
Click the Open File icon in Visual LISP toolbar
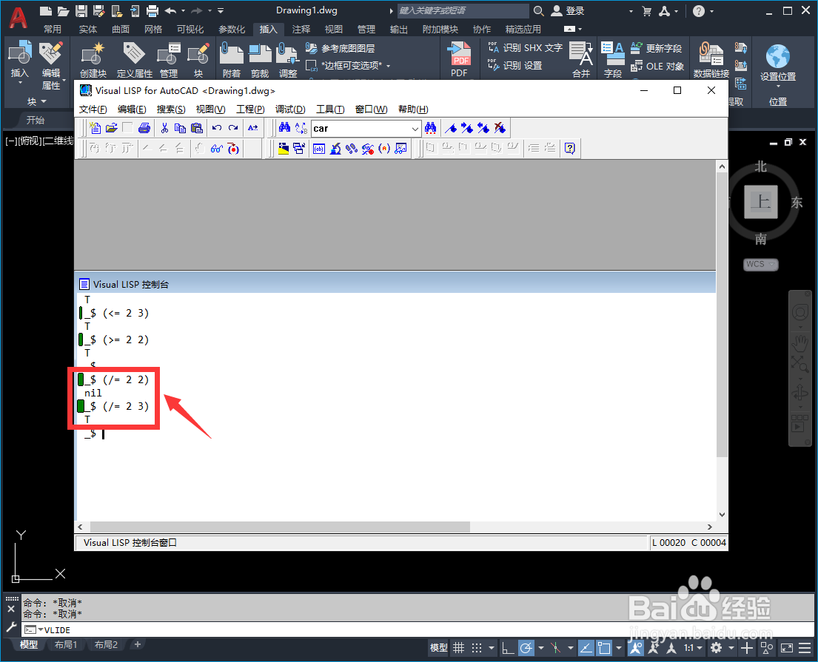[111, 128]
